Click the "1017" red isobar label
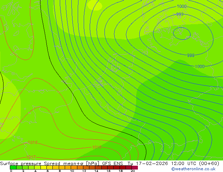 (x=31, y=157)
